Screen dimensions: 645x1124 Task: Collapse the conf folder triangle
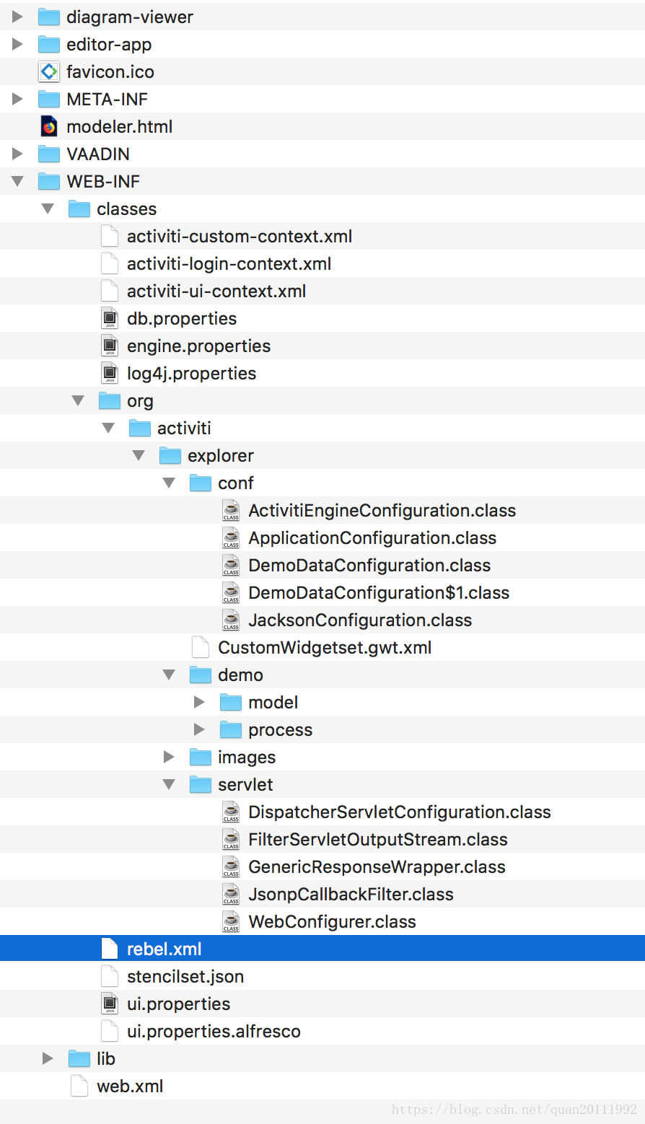170,483
